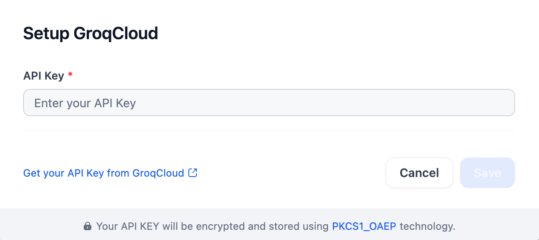Click the lock icon in the footer
The image size is (539, 240).
(88, 226)
